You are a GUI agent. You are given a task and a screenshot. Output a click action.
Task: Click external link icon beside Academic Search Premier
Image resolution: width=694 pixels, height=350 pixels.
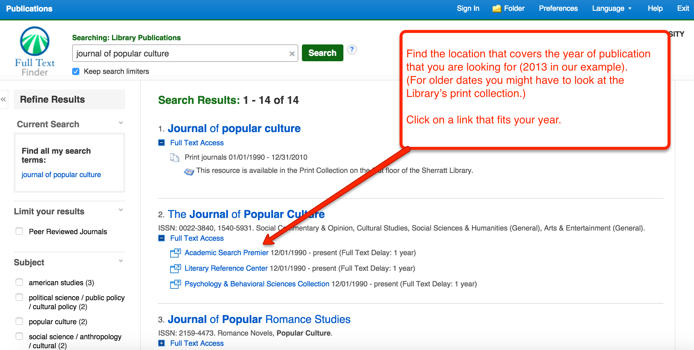pos(175,253)
